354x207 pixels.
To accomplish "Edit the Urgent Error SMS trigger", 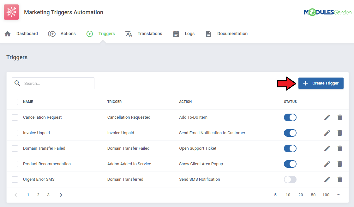I will [327, 179].
